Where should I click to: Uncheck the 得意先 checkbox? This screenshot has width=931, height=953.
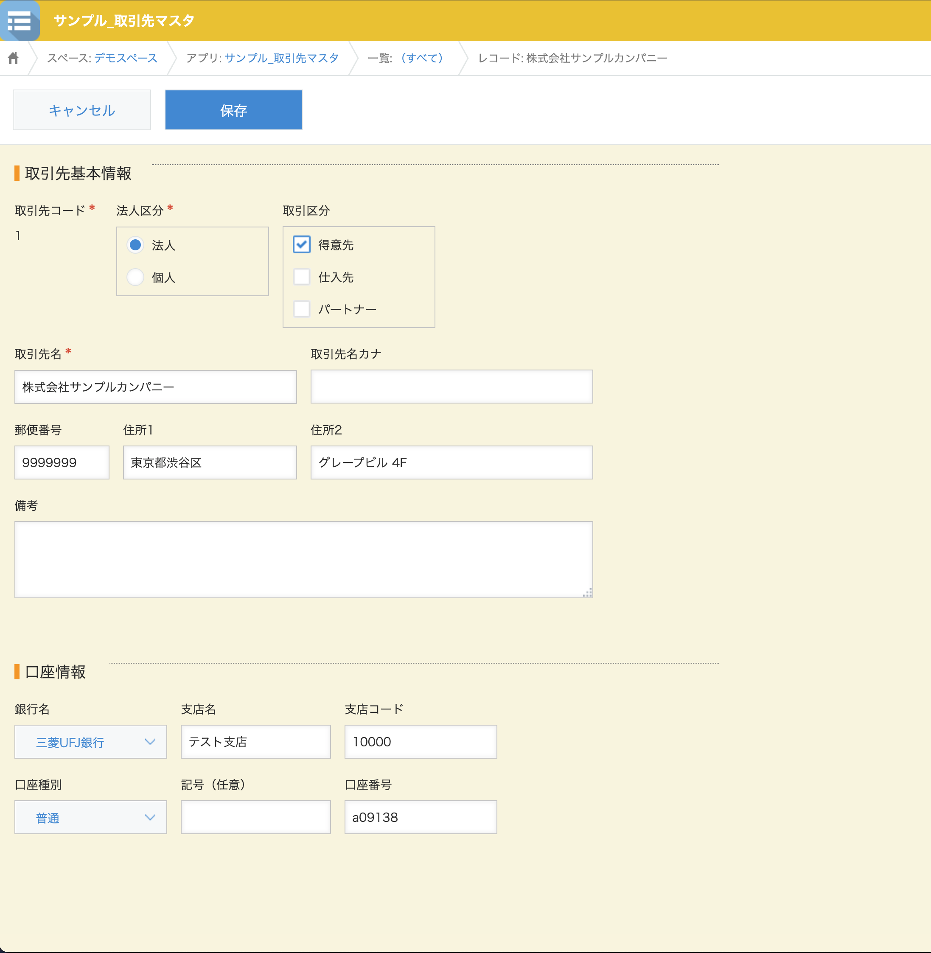[x=301, y=244]
